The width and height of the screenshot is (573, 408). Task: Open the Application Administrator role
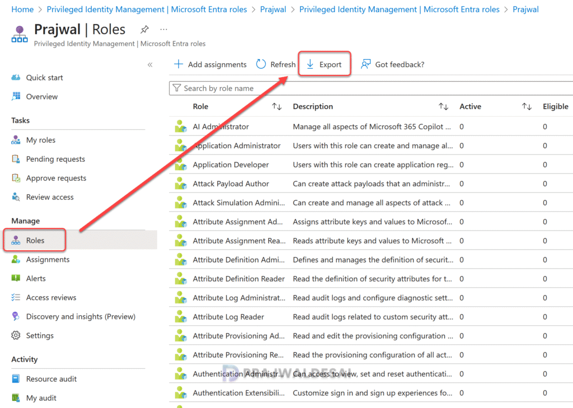(237, 145)
